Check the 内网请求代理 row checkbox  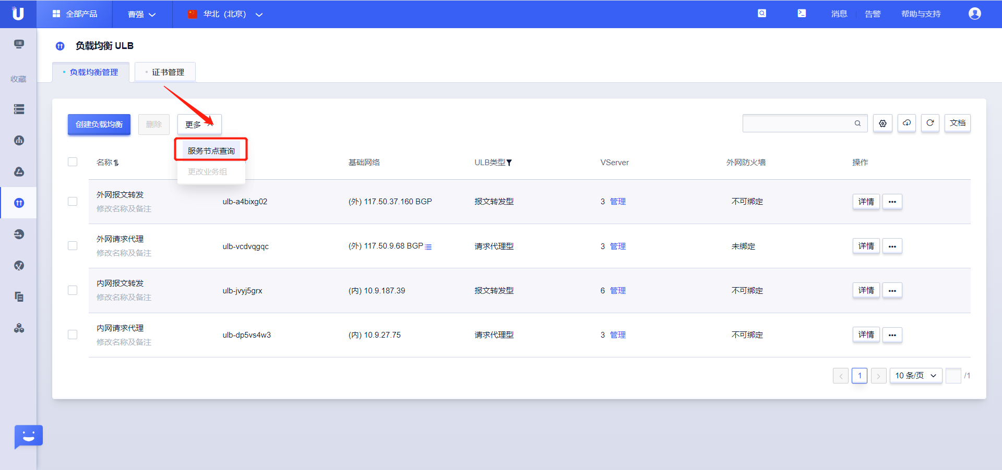73,335
